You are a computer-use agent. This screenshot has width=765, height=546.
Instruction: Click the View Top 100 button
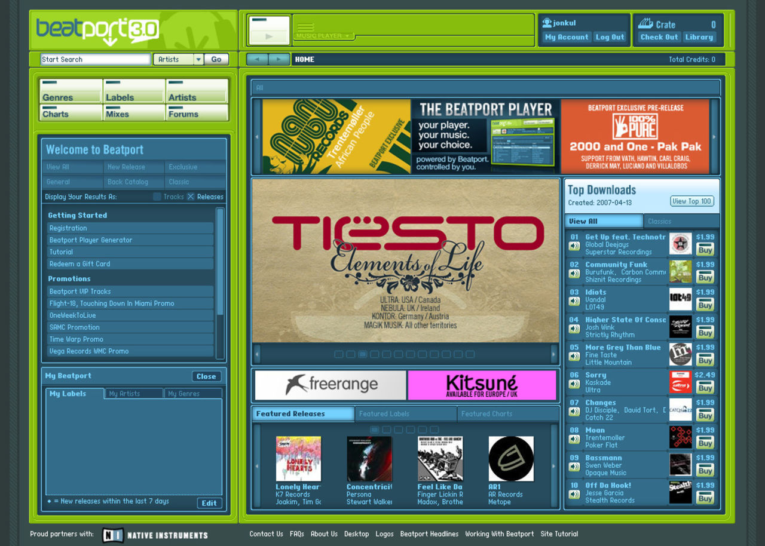click(x=691, y=201)
